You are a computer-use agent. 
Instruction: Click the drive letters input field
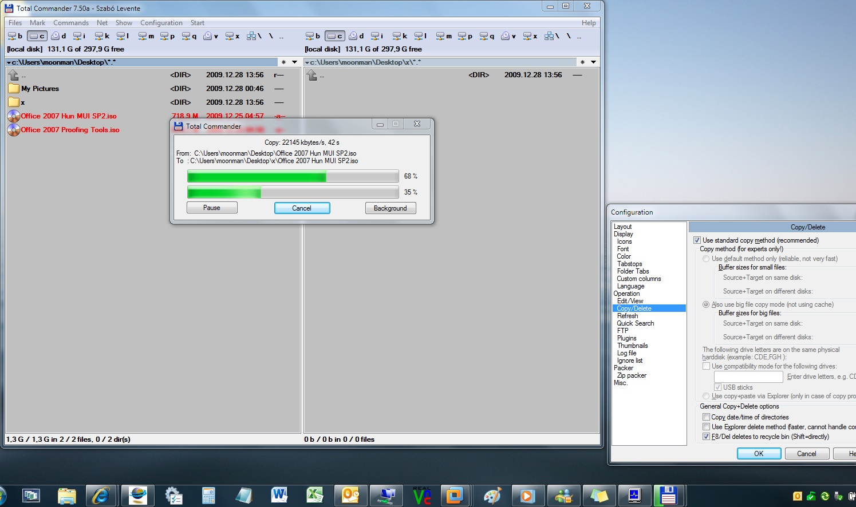point(748,377)
